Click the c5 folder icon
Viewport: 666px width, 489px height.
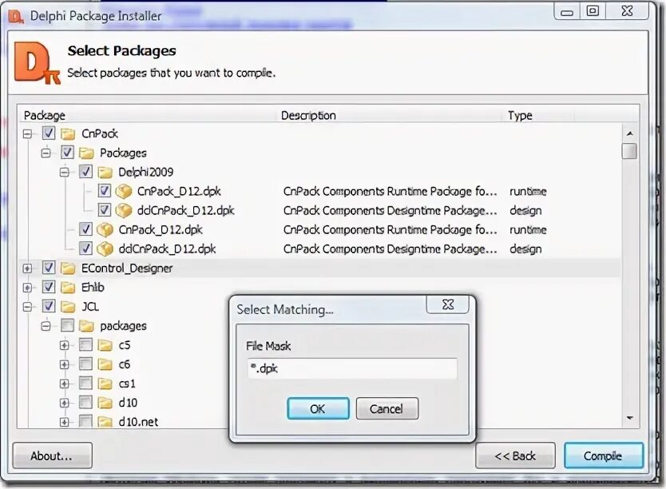[x=105, y=345]
